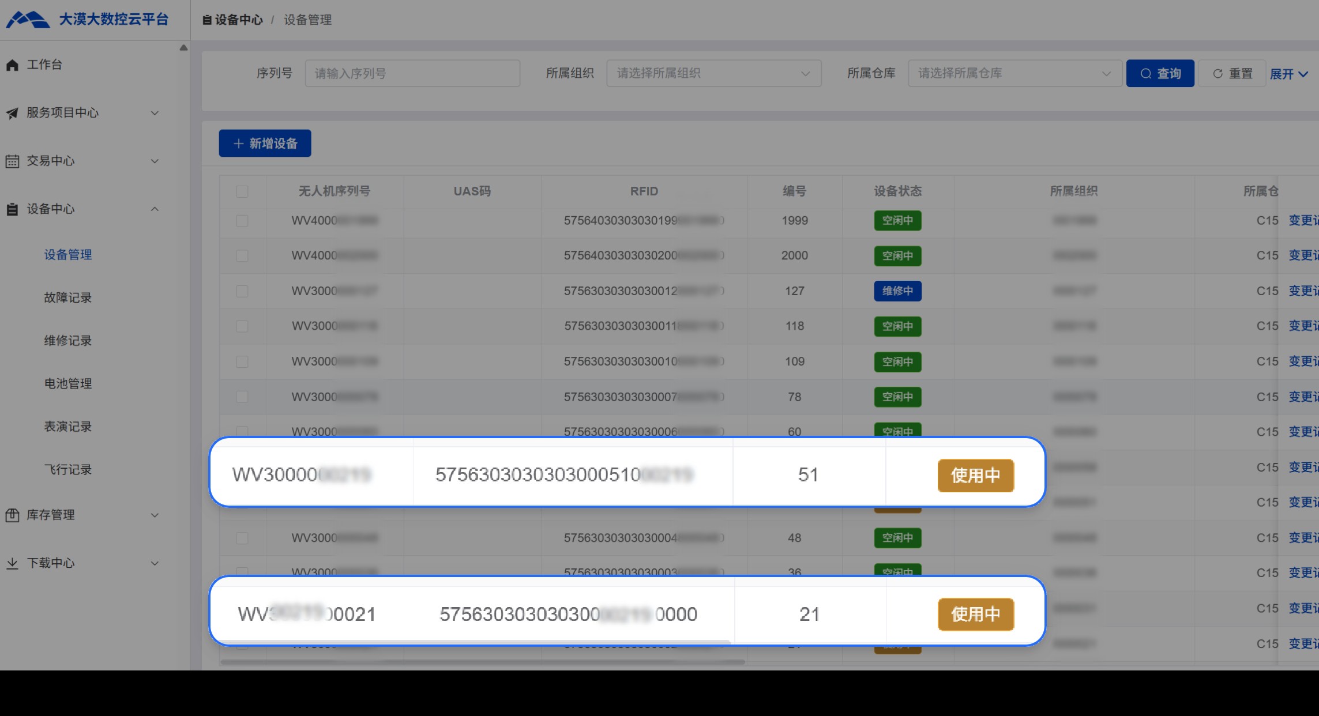Click the 重置 reset button
Screen dimensions: 1319x716
tap(1232, 74)
